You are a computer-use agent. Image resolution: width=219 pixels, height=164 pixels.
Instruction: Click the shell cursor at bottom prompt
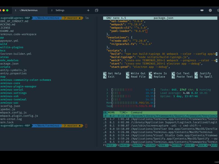point(86,126)
